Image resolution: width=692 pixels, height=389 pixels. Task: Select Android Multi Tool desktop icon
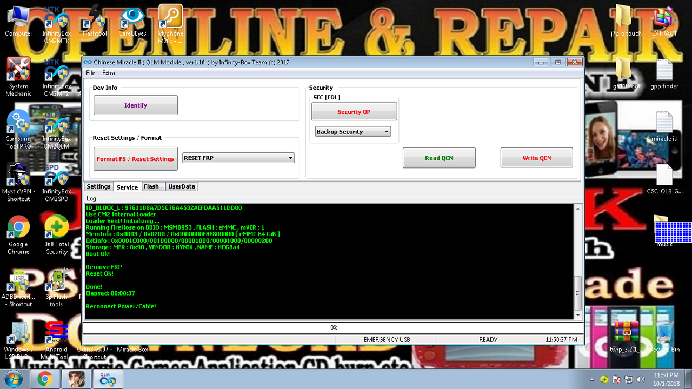pyautogui.click(x=56, y=340)
